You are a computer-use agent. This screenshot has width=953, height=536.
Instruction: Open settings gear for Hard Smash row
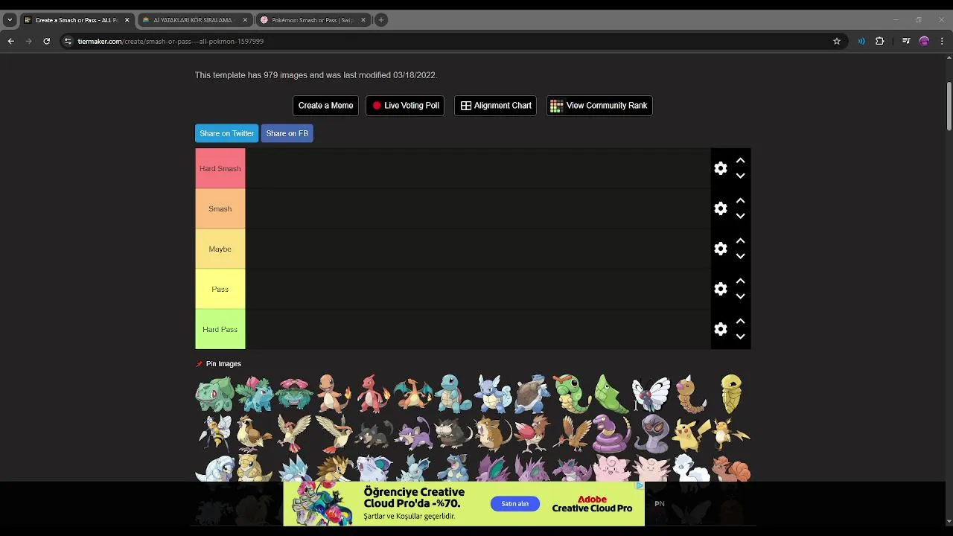pyautogui.click(x=720, y=168)
